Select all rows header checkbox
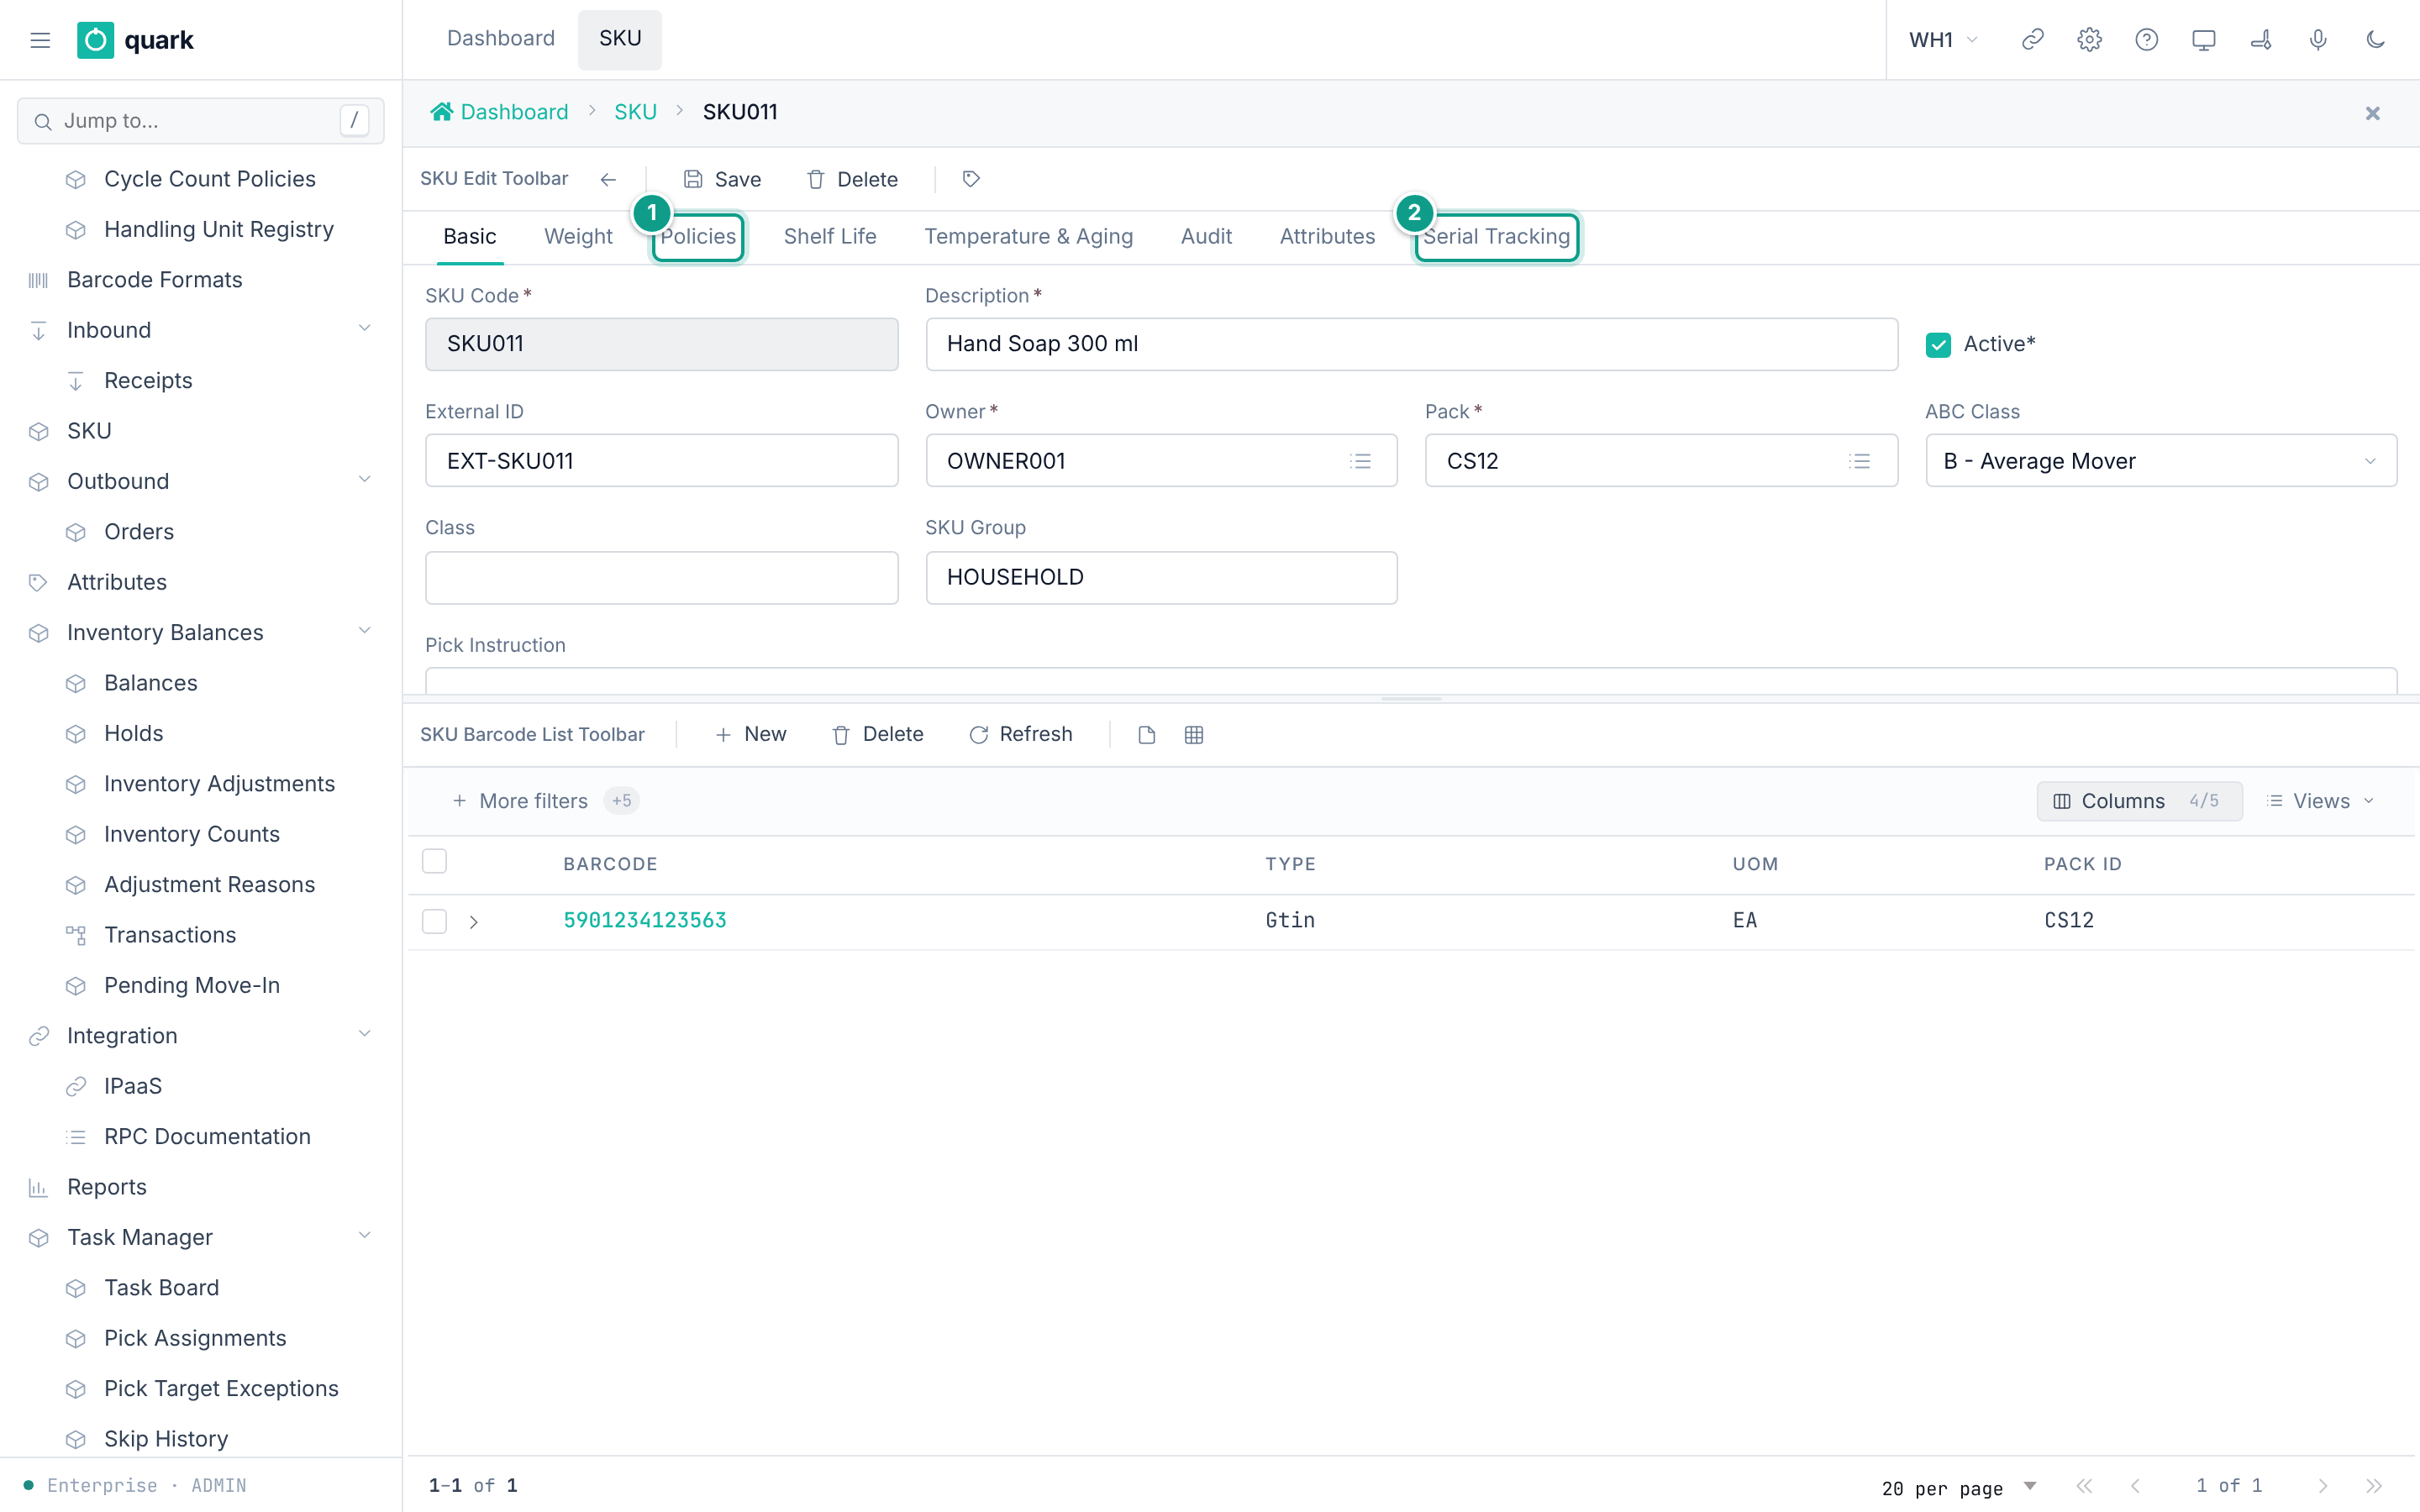This screenshot has width=2420, height=1512. pyautogui.click(x=434, y=861)
